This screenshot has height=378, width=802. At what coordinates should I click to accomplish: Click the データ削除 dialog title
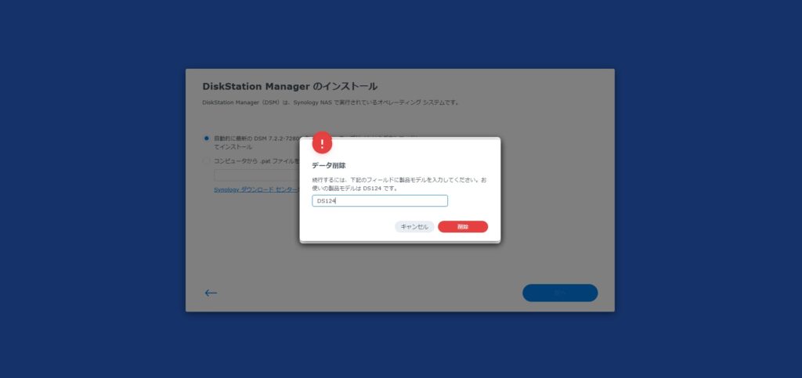pos(328,165)
